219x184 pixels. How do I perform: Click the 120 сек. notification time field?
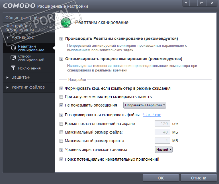coord(162,124)
